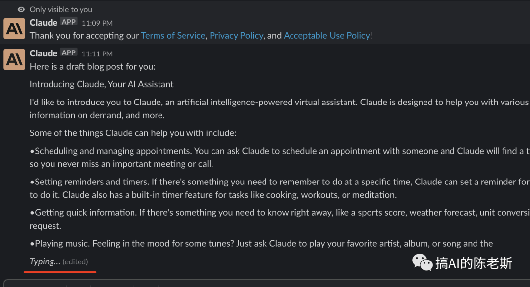This screenshot has height=287, width=530.
Task: Click the 11:11 PM timestamp
Action: (x=97, y=54)
